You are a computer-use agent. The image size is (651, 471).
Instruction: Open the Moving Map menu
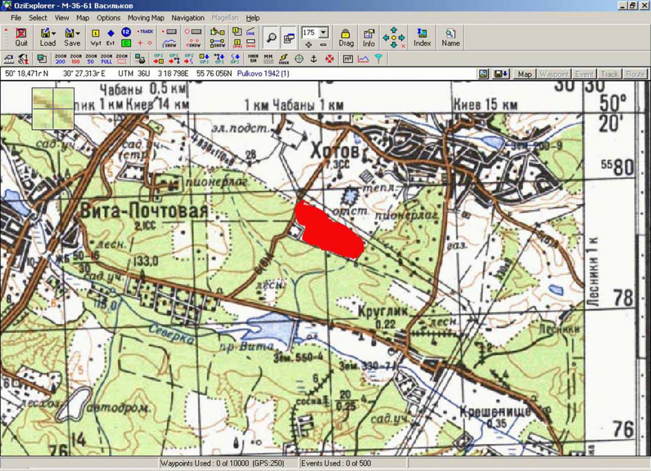pyautogui.click(x=146, y=18)
